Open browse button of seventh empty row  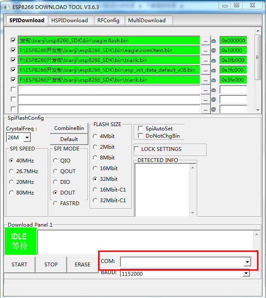coord(205,100)
